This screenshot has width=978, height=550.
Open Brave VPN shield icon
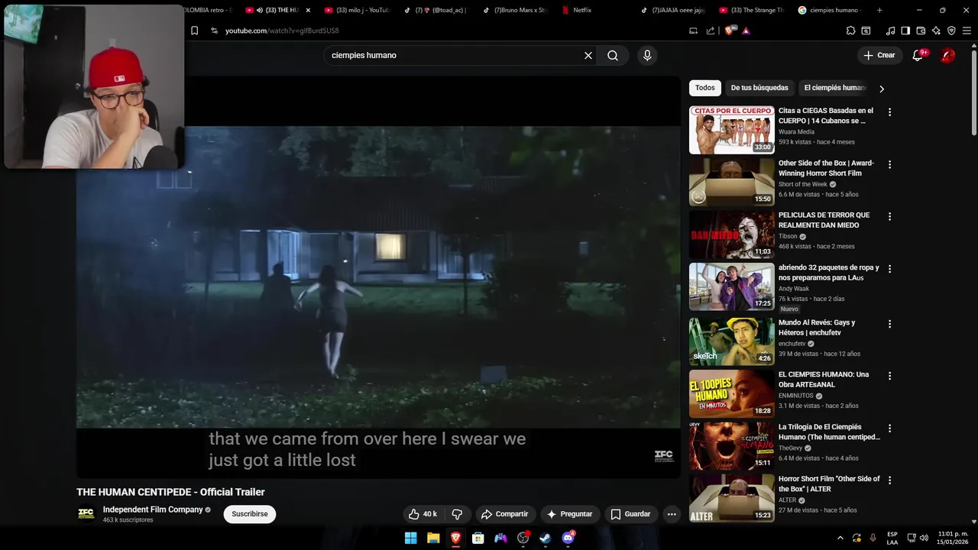(x=951, y=31)
